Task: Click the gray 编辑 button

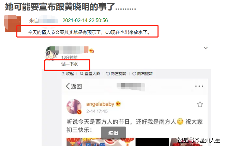Action: (x=114, y=133)
